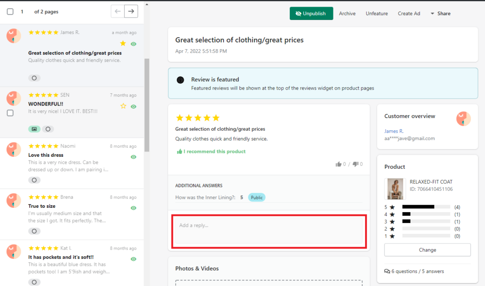Select Archive from the action bar

[x=347, y=13]
